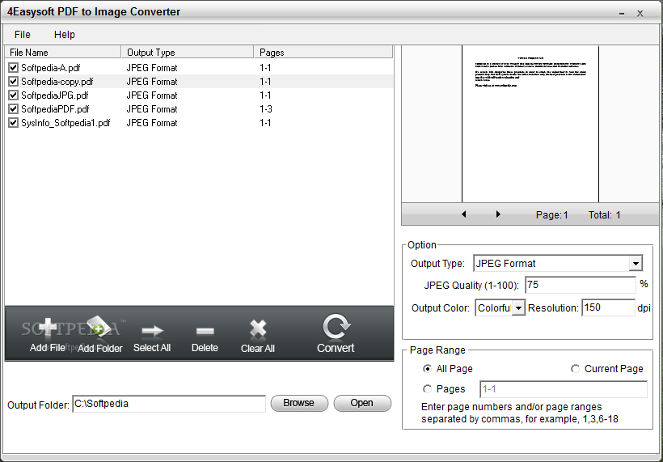Image resolution: width=663 pixels, height=462 pixels.
Task: Click the Resolution dpi input field
Action: pyautogui.click(x=608, y=307)
